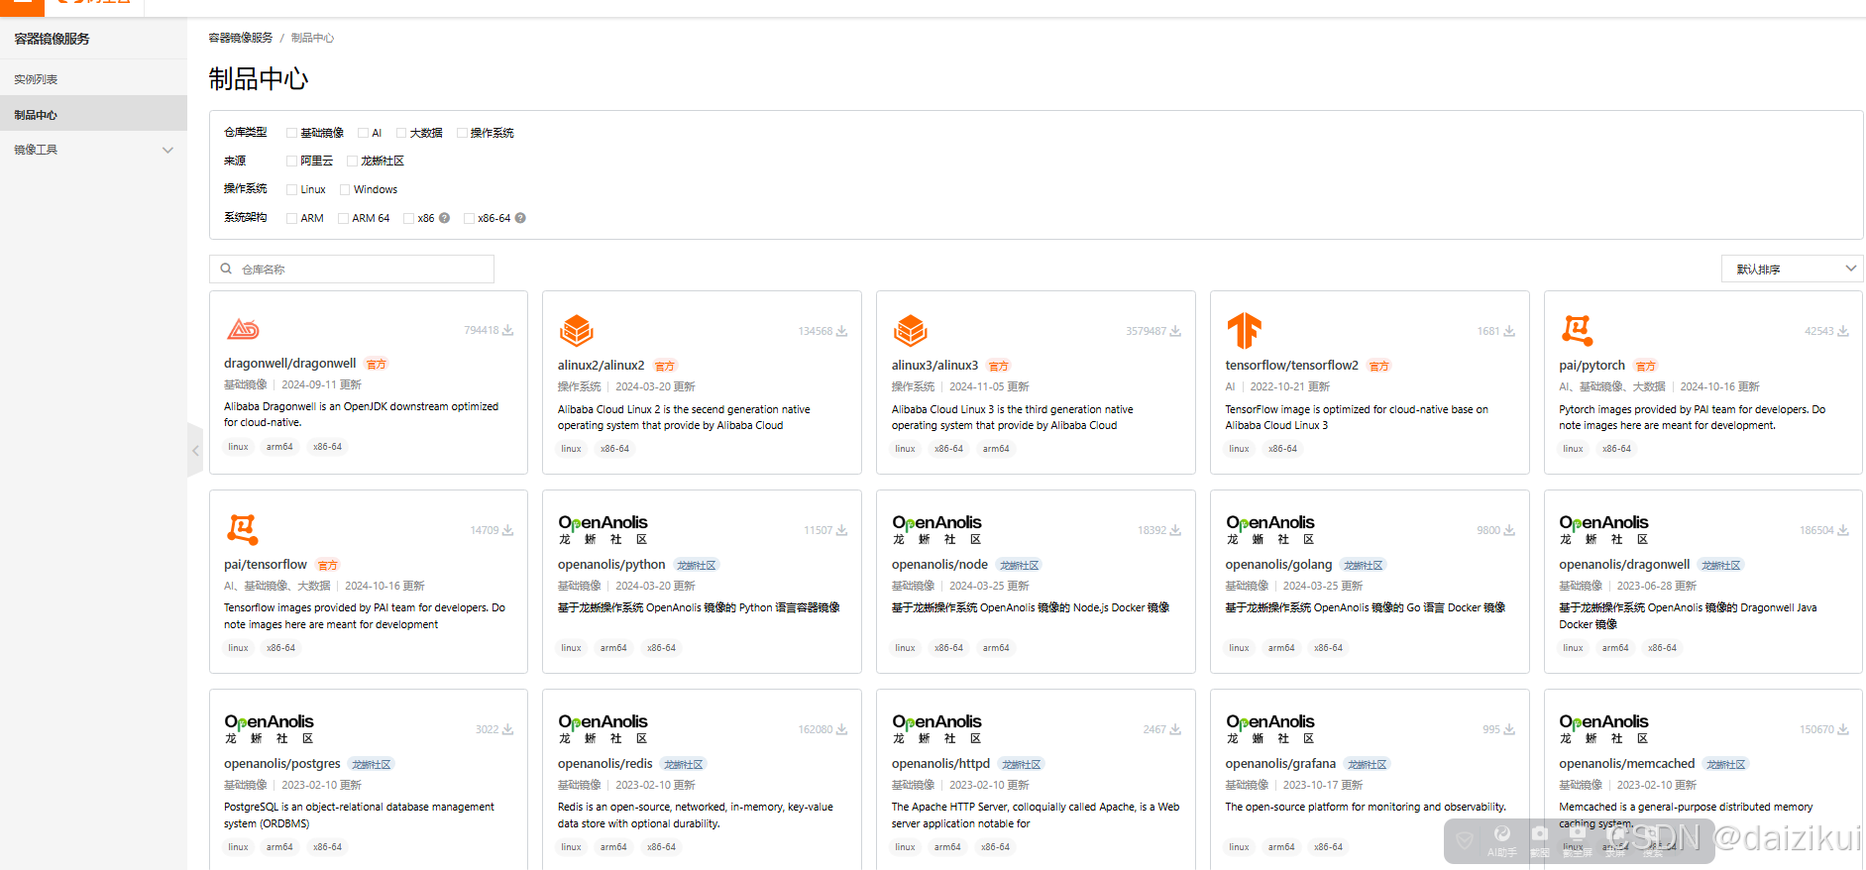This screenshot has width=1866, height=870.
Task: Open the alinux2/alinux2 repository
Action: pos(601,365)
